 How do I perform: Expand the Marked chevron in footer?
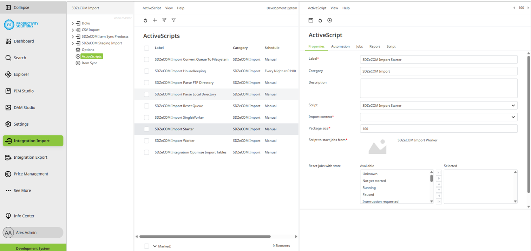tap(155, 246)
